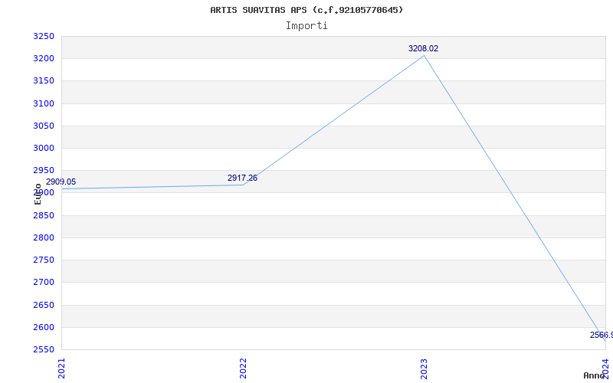This screenshot has width=613, height=383.
Task: Click the 2650 y-axis tick label
Action: [x=43, y=305]
